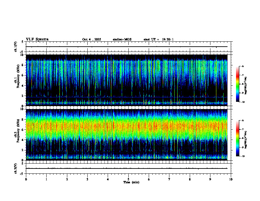Select the "start UT = 19:30: 1" label
Viewport: 260px width, 201px height.
pyautogui.click(x=159, y=39)
